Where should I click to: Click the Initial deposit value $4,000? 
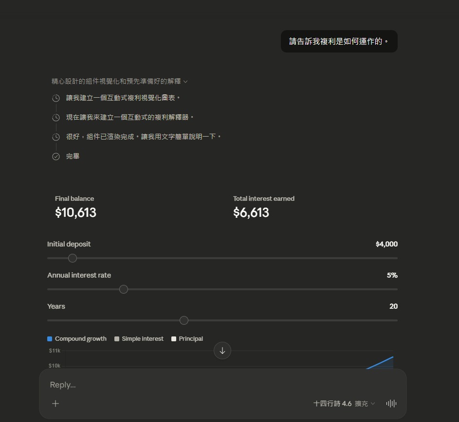click(386, 244)
